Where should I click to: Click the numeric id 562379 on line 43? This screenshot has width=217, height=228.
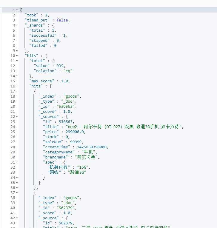[x=65, y=223]
